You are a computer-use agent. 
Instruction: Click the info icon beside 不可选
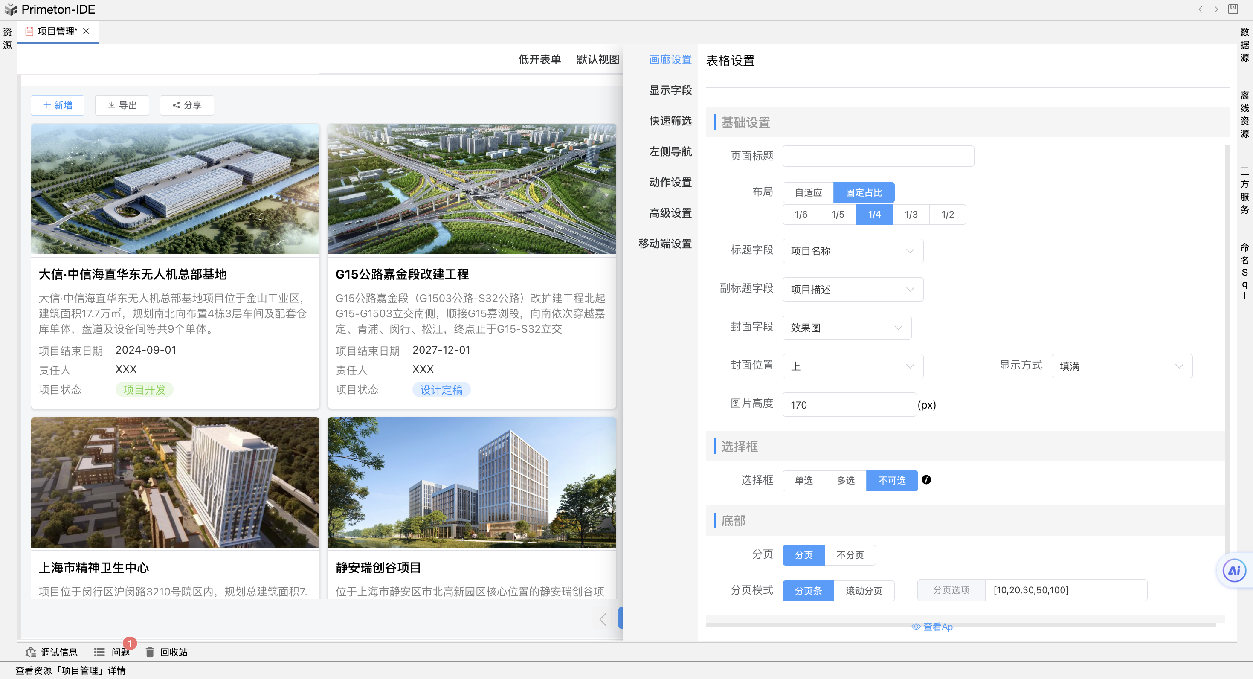(x=926, y=479)
